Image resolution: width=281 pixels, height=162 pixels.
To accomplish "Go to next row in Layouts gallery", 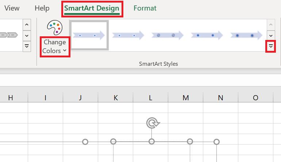I will pos(27,36).
